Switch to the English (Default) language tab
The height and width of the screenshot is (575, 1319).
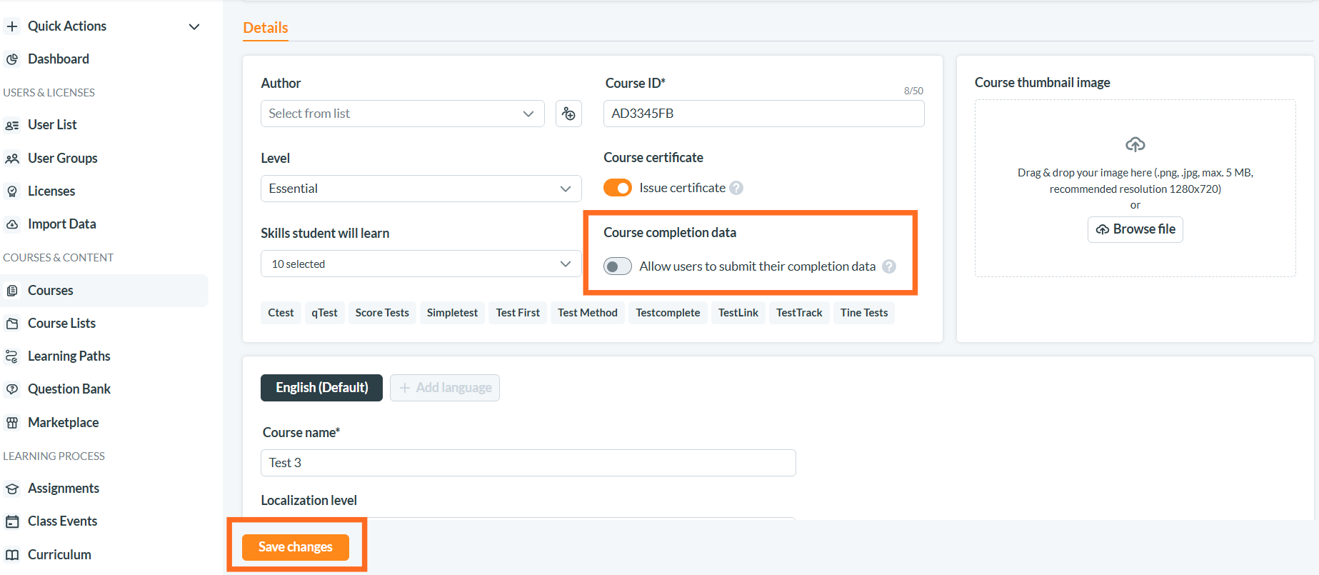click(x=321, y=388)
